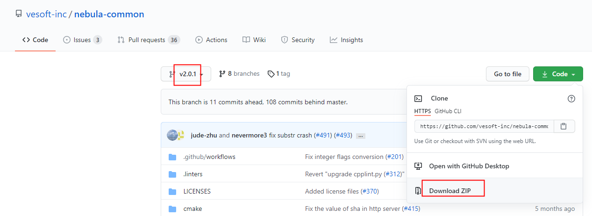Click the Security shield icon

tap(285, 40)
